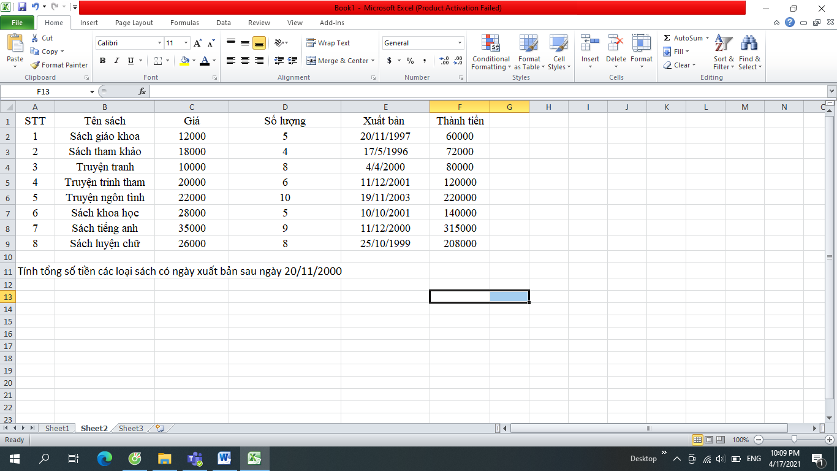Click Save icon in Quick Access Toolbar
The width and height of the screenshot is (837, 471).
22,7
